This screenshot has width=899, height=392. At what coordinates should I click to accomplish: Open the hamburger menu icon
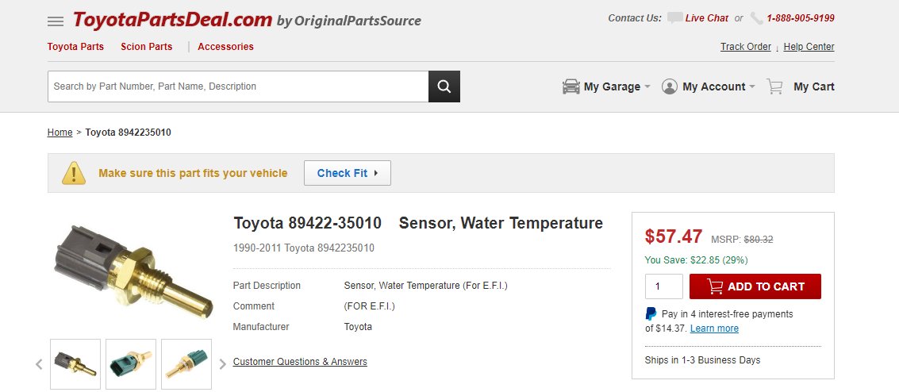(x=56, y=21)
